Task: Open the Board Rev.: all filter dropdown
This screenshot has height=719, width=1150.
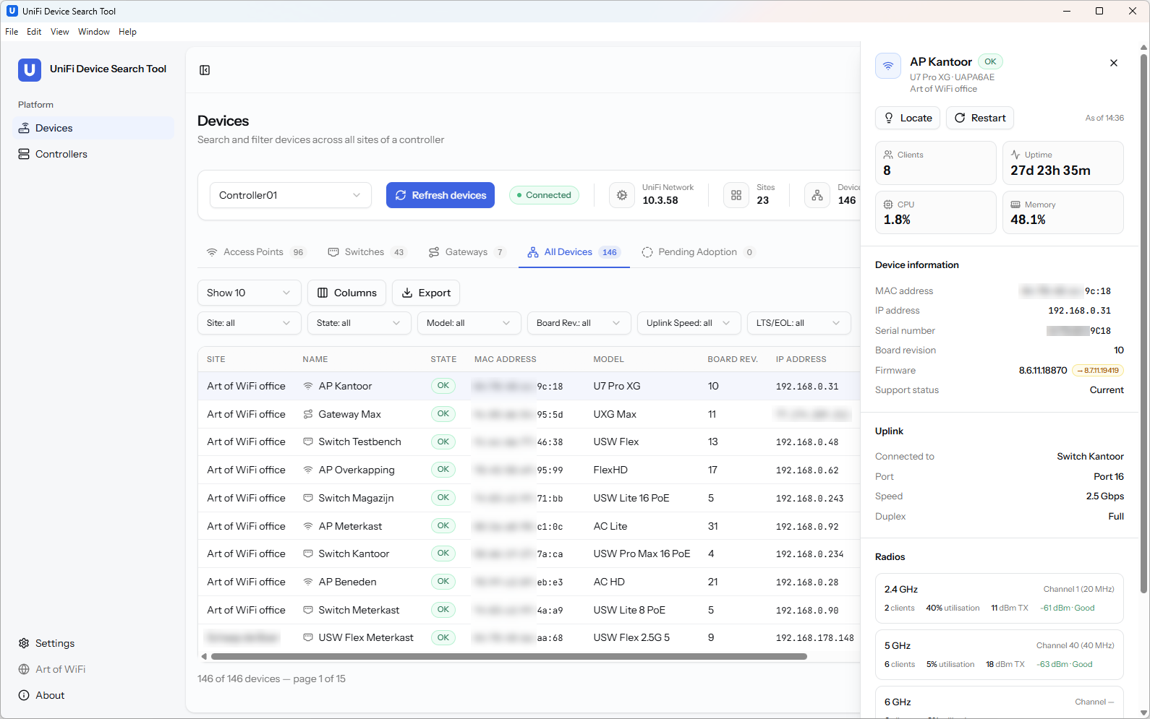Action: (579, 323)
